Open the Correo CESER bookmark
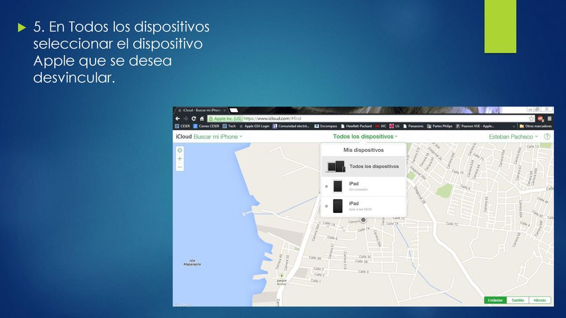 [x=206, y=126]
